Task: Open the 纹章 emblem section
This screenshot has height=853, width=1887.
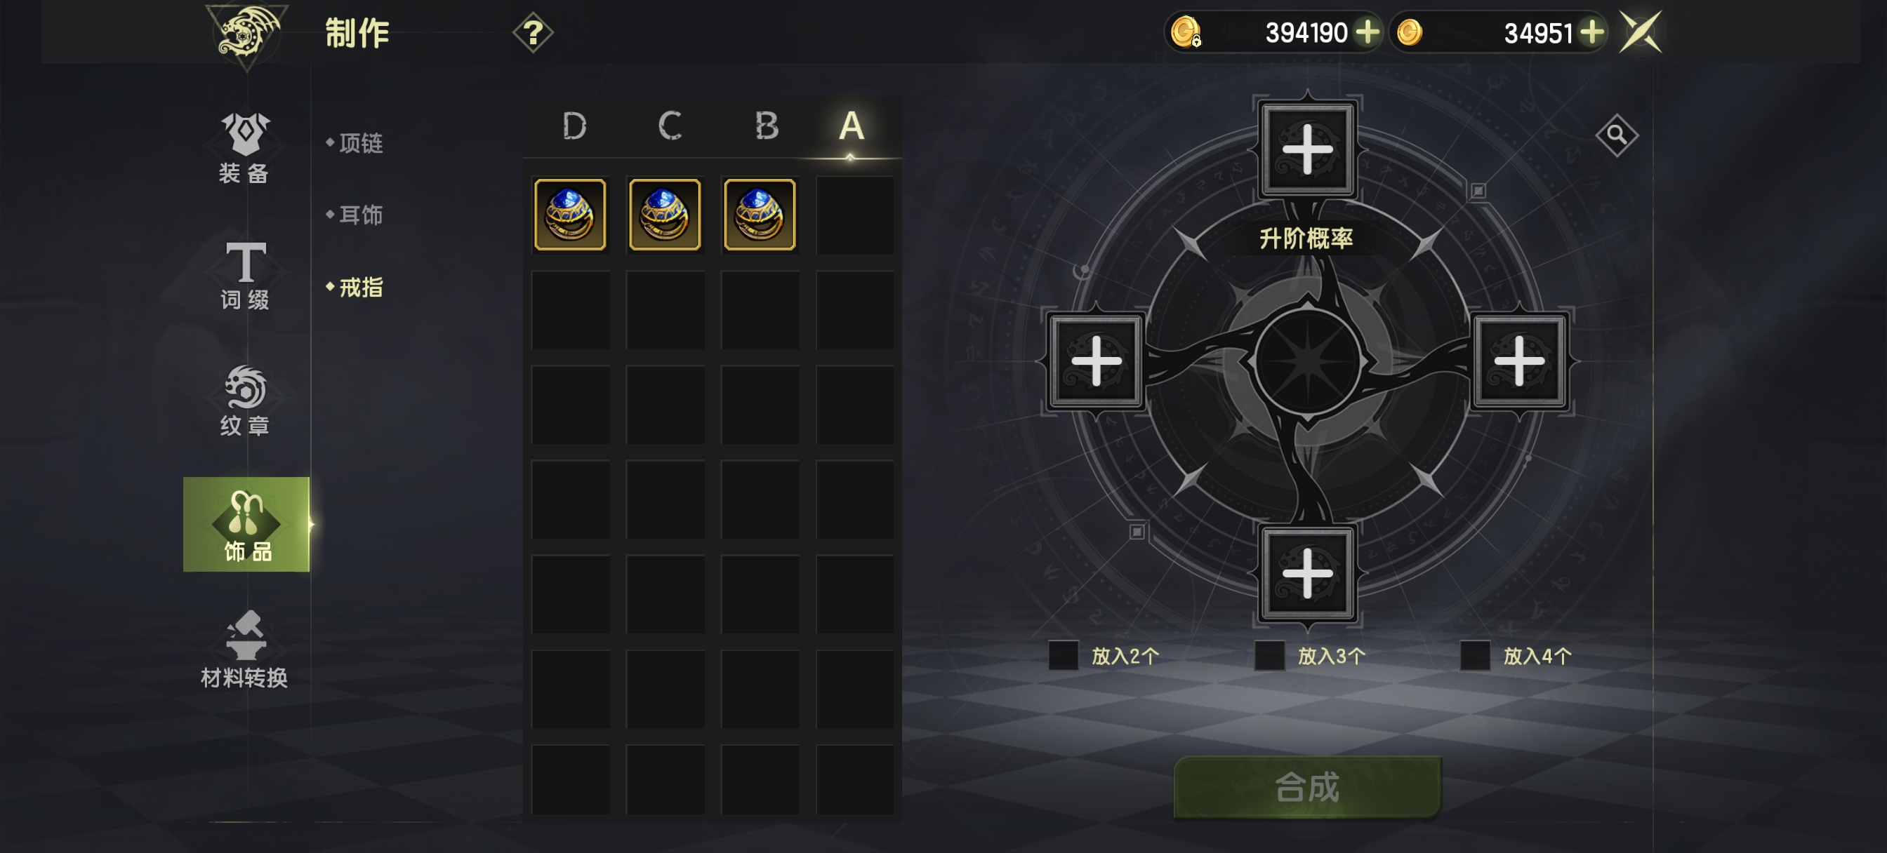Action: pyautogui.click(x=246, y=401)
